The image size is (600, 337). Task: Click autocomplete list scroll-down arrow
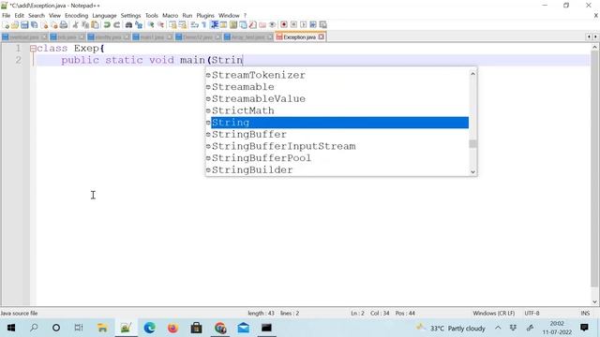pos(472,172)
